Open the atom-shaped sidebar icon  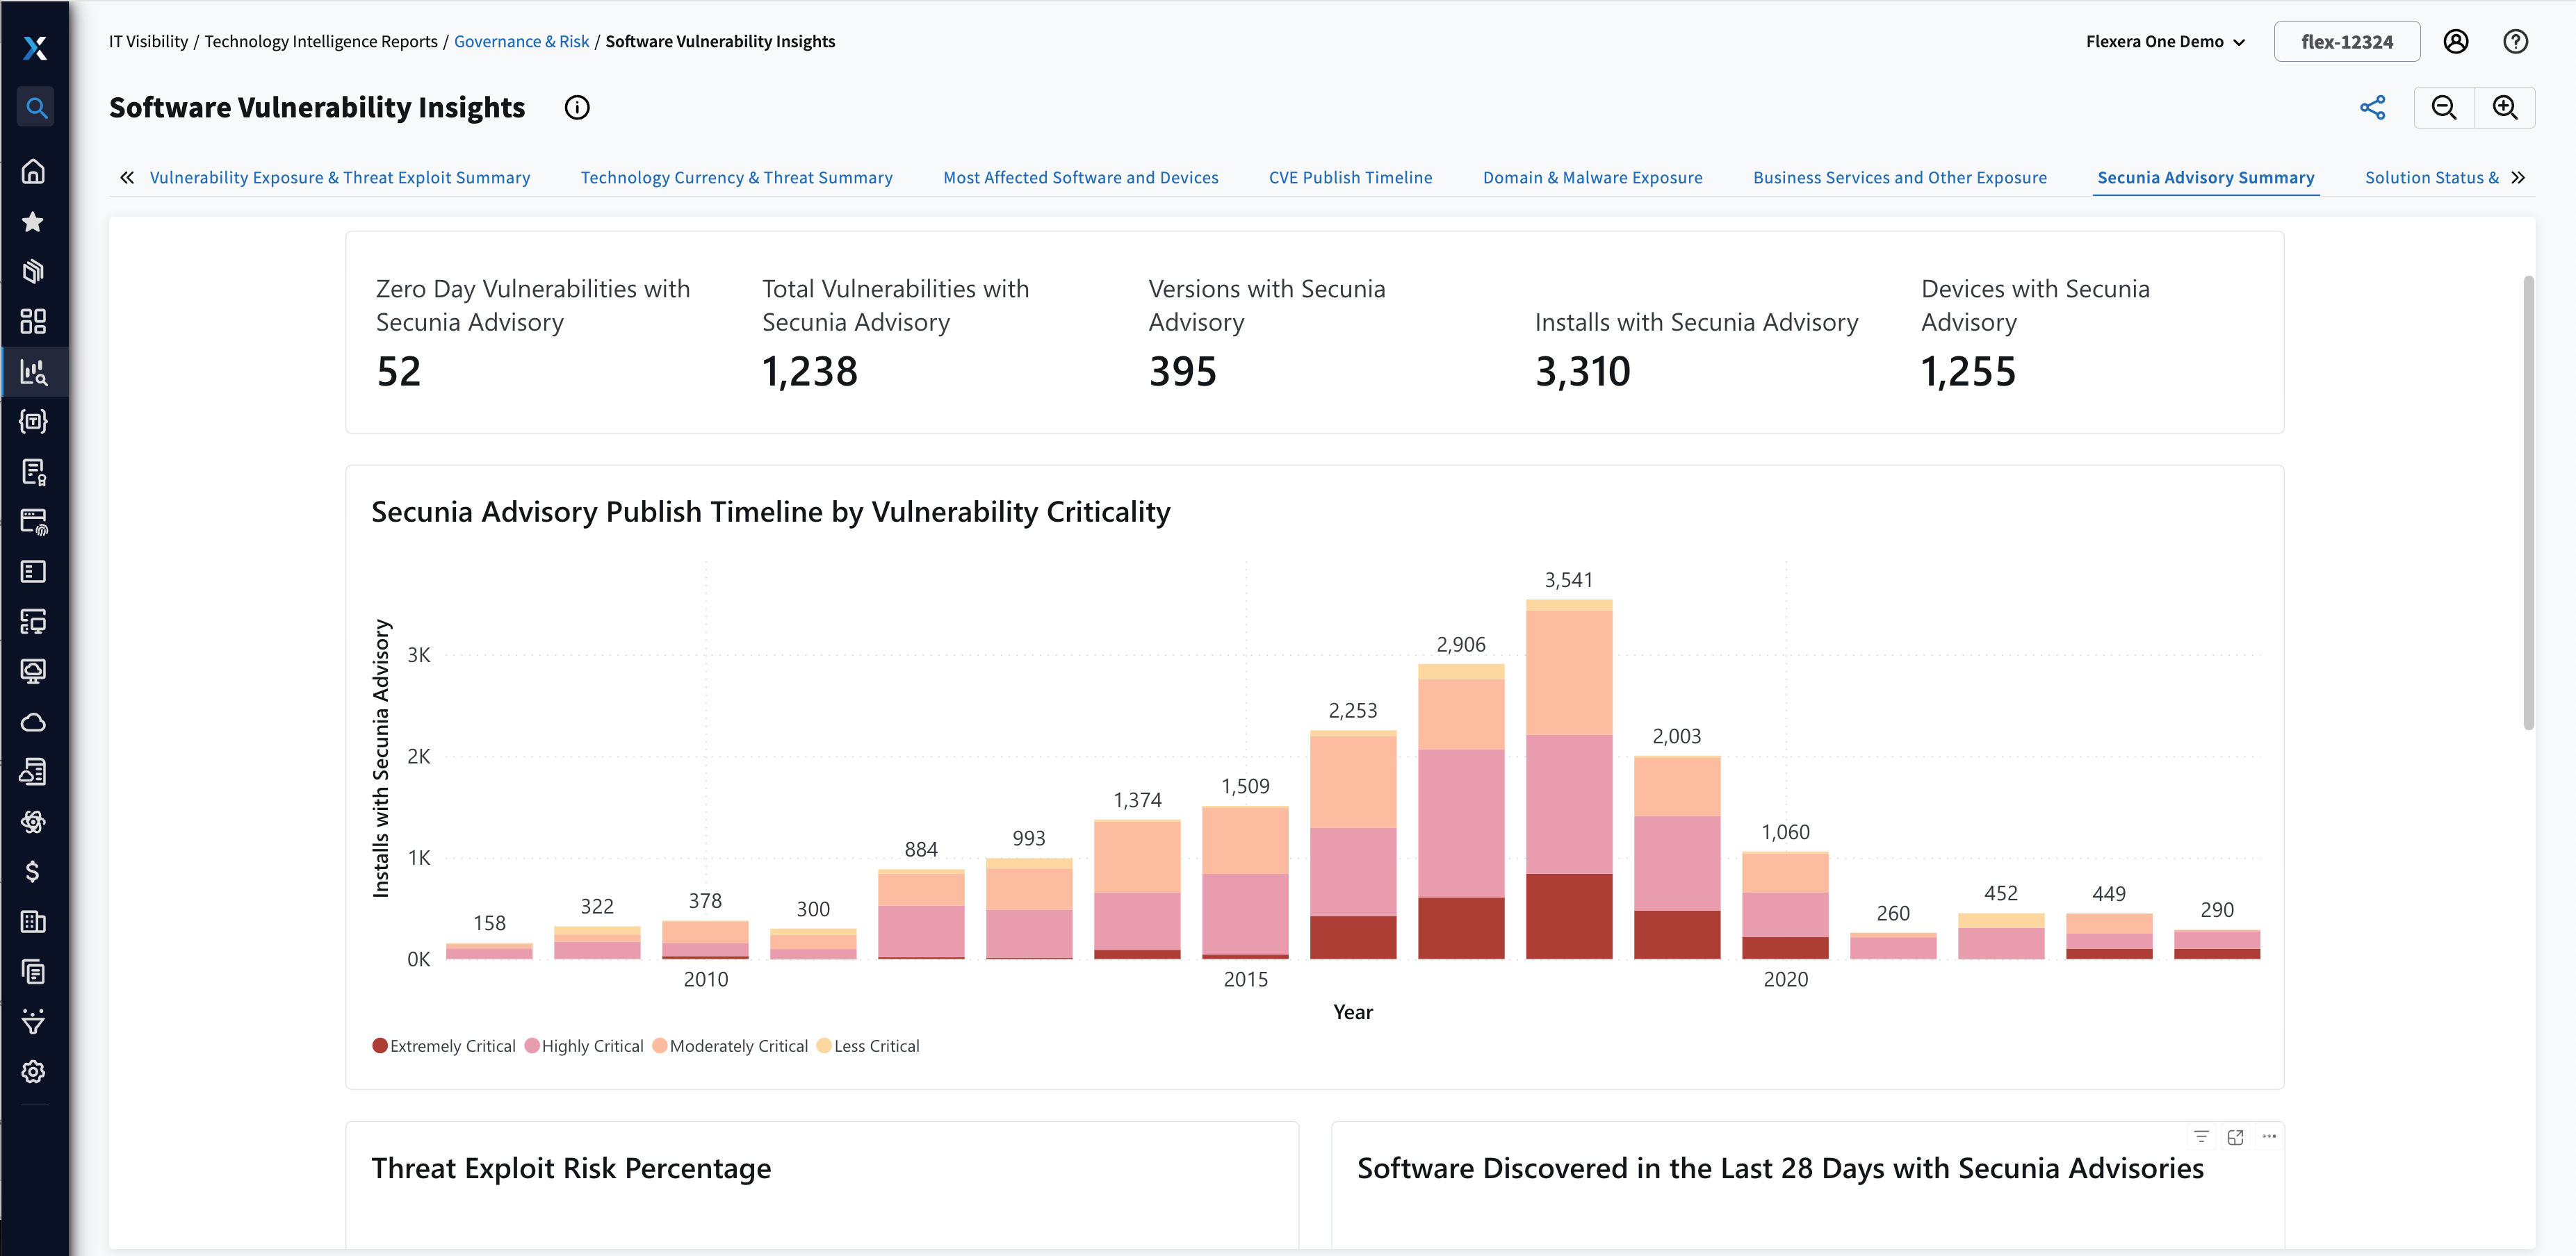(34, 821)
